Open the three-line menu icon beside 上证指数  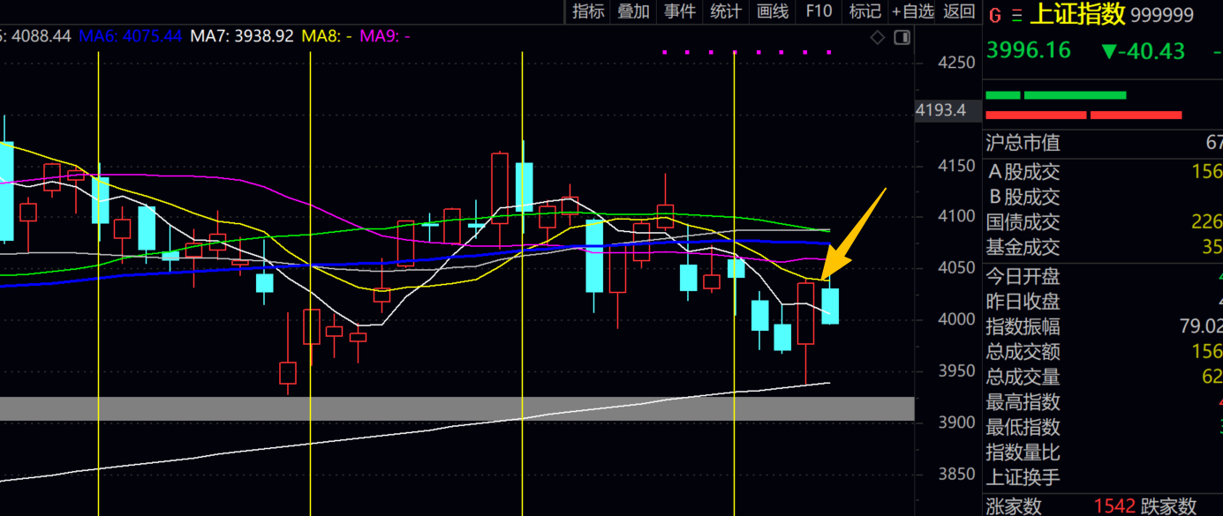point(1016,15)
